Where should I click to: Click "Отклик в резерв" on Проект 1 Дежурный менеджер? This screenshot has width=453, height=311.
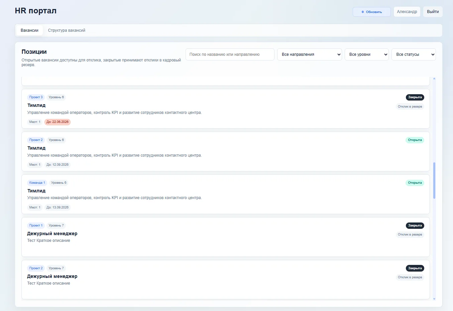(410, 235)
